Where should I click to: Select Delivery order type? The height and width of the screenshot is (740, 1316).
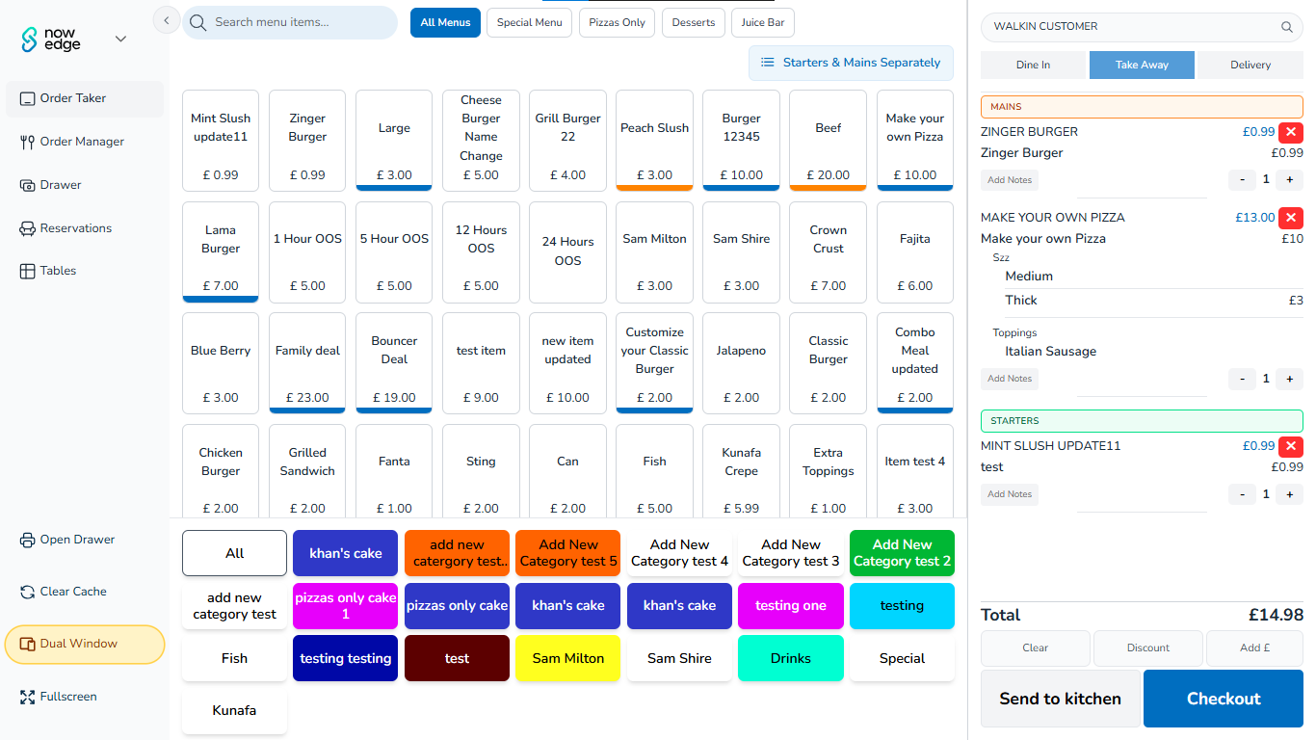click(x=1250, y=65)
